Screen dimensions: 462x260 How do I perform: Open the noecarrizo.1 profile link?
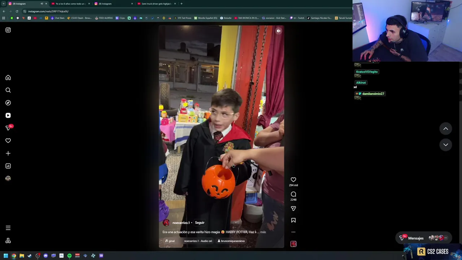click(x=181, y=223)
